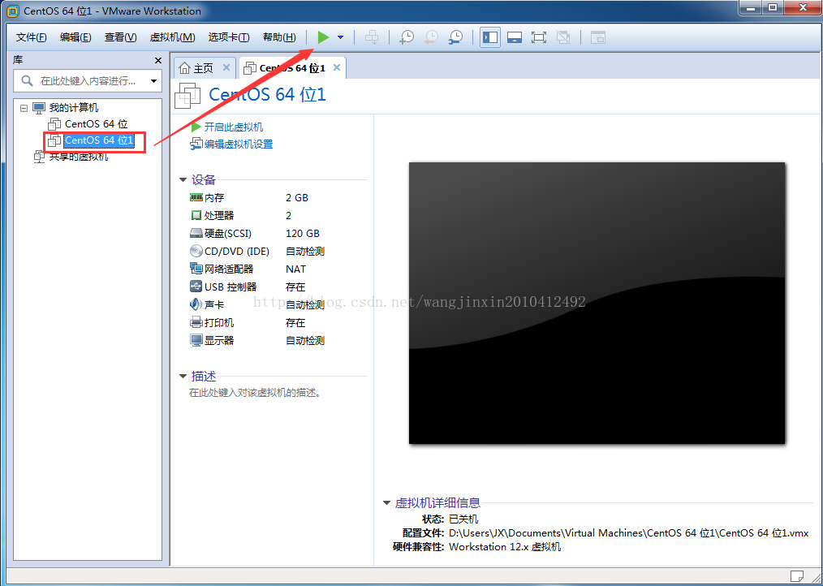Close the 主页 tab
Screen dimensions: 823x586
(x=226, y=67)
